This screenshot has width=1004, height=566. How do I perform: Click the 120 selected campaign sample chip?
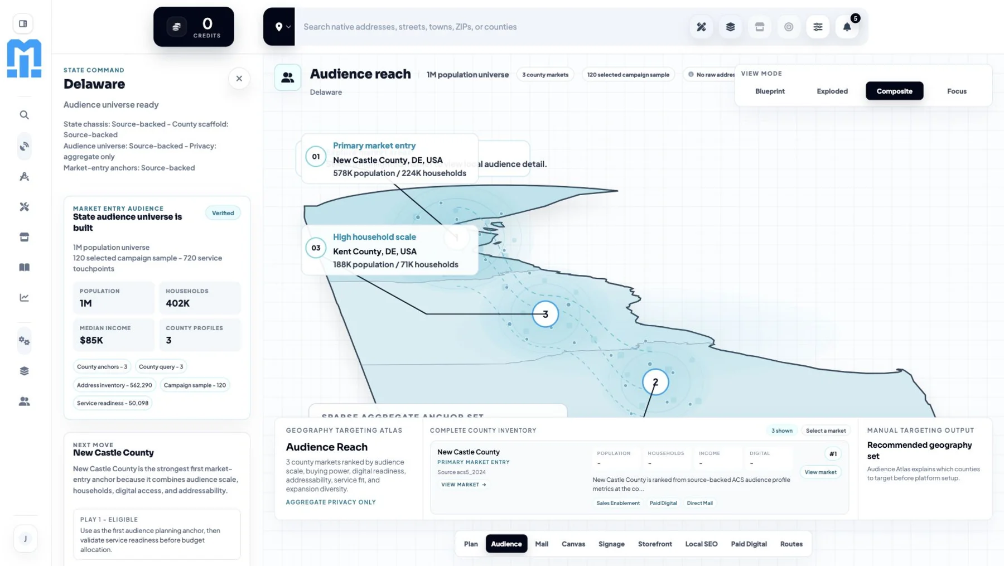pos(628,75)
